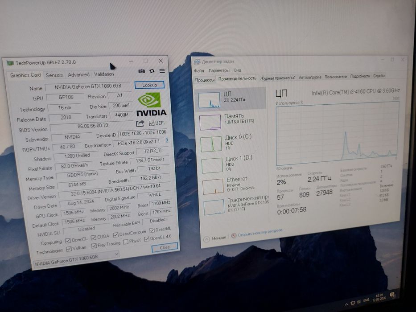Switch to the Производительность tab
416x312 pixels.
coord(238,78)
